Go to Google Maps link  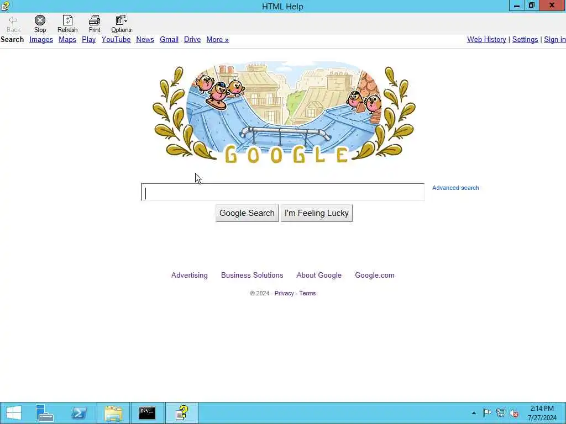point(67,40)
